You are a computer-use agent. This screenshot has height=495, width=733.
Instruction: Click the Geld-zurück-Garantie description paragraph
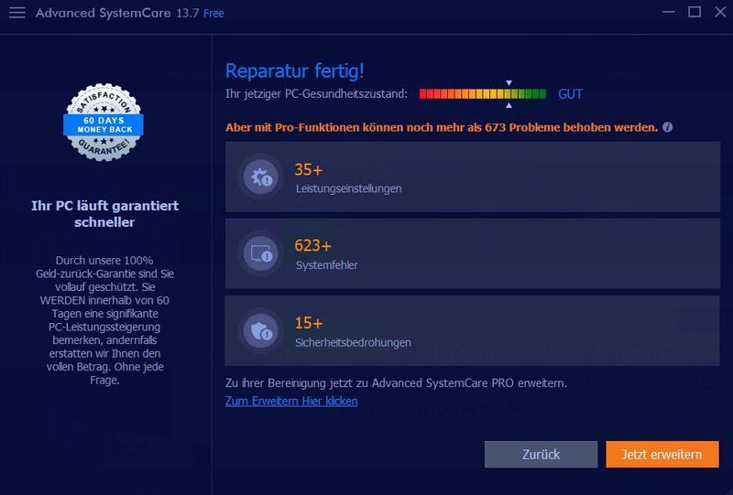[x=104, y=320]
